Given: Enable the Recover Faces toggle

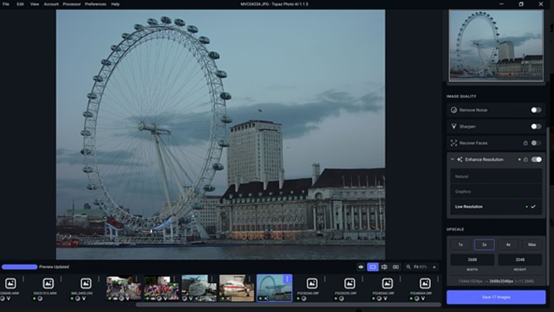Looking at the screenshot, I should [536, 143].
